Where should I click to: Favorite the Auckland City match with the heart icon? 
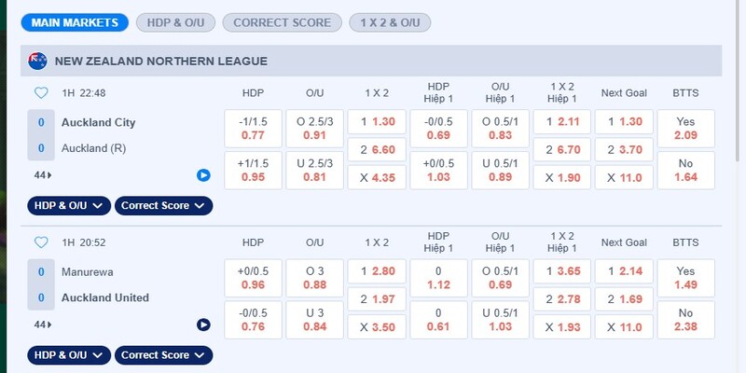[x=40, y=93]
